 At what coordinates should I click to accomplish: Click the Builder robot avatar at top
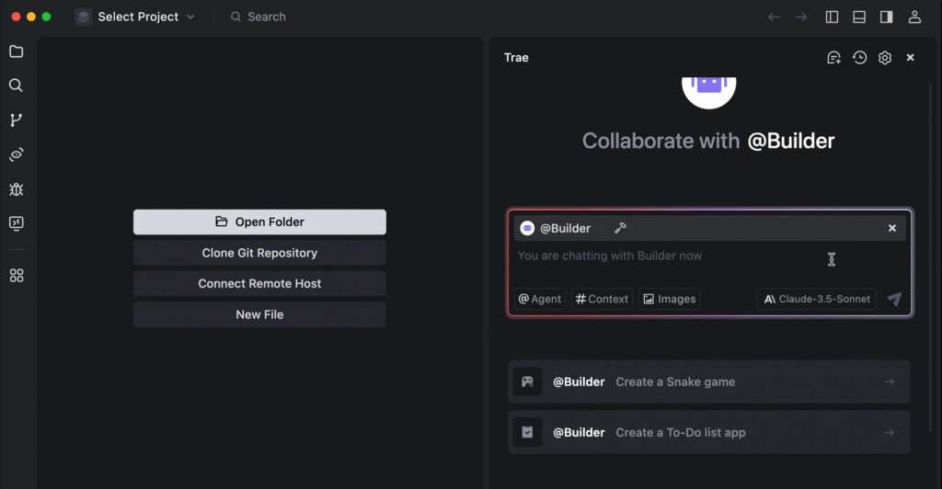709,92
